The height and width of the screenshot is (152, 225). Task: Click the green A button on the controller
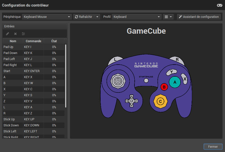(175, 82)
